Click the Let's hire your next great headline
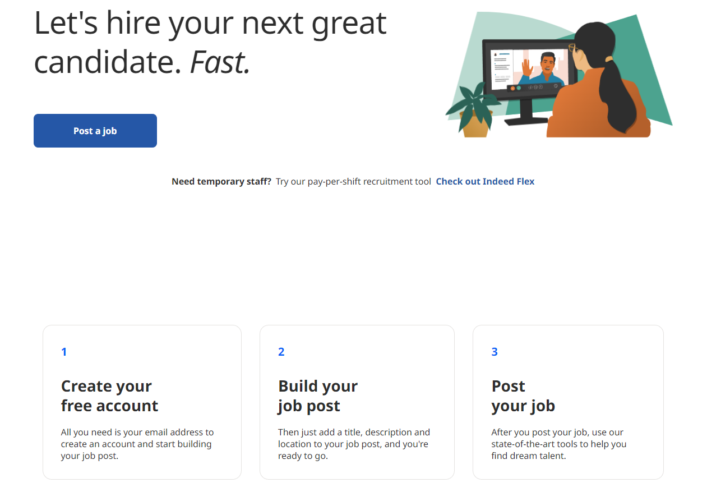 coord(210,24)
